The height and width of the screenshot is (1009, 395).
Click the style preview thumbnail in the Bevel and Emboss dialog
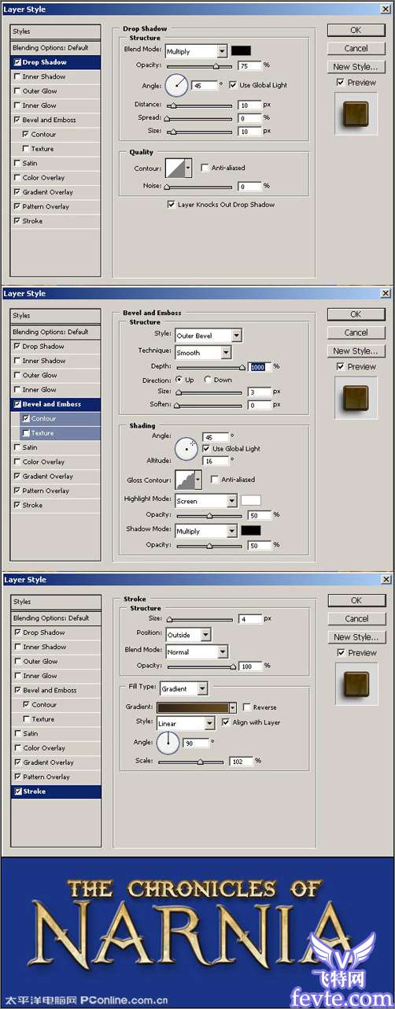point(356,397)
